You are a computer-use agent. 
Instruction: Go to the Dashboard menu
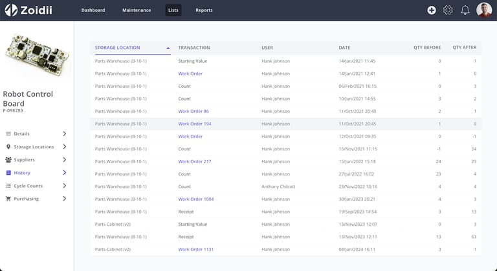[x=93, y=10]
